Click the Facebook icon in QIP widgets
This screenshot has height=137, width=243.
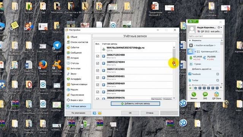[x=190, y=74]
